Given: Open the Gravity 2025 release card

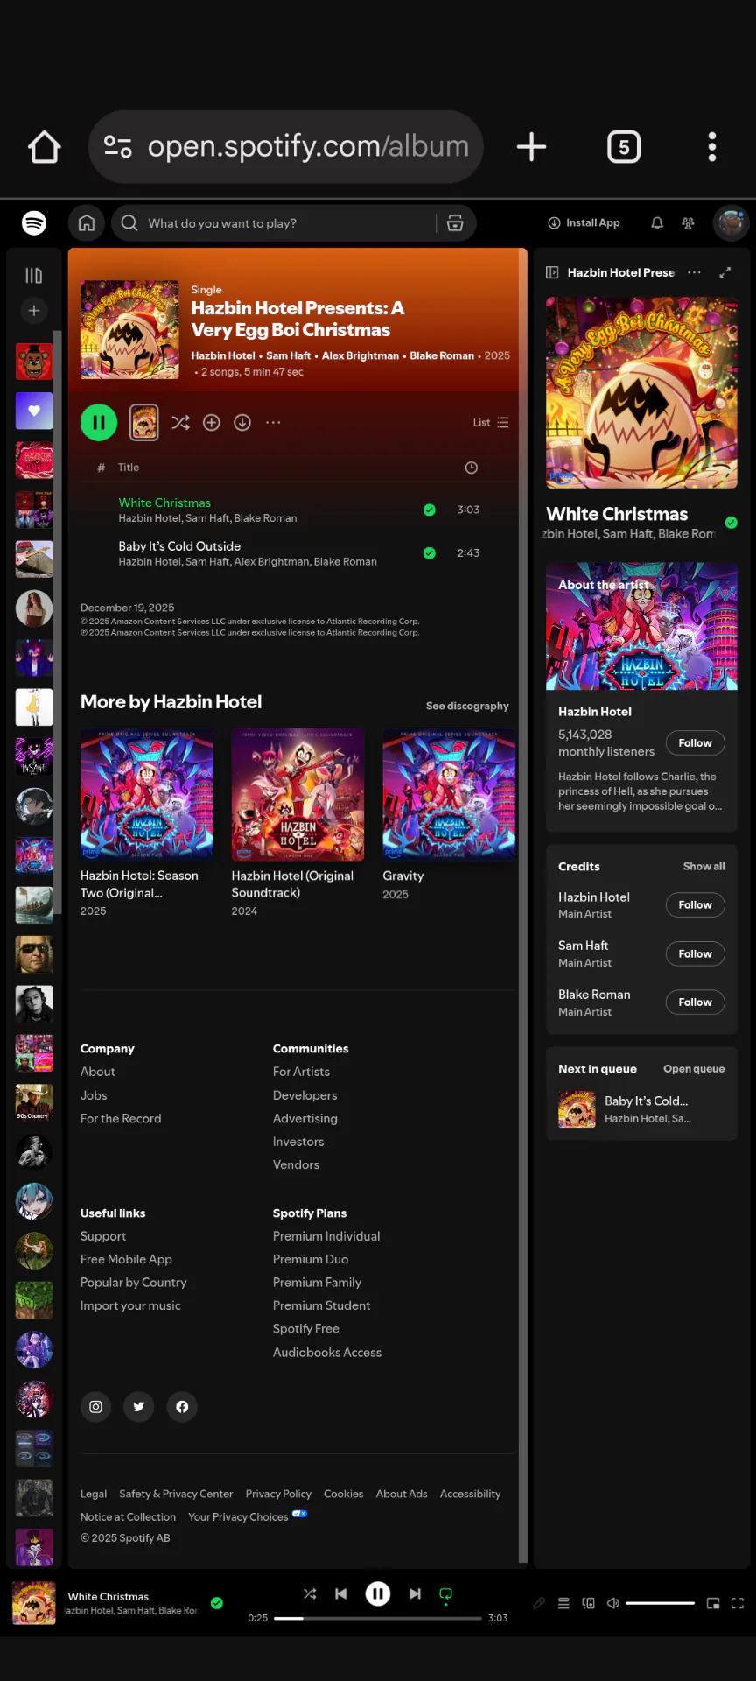Looking at the screenshot, I should click(449, 814).
